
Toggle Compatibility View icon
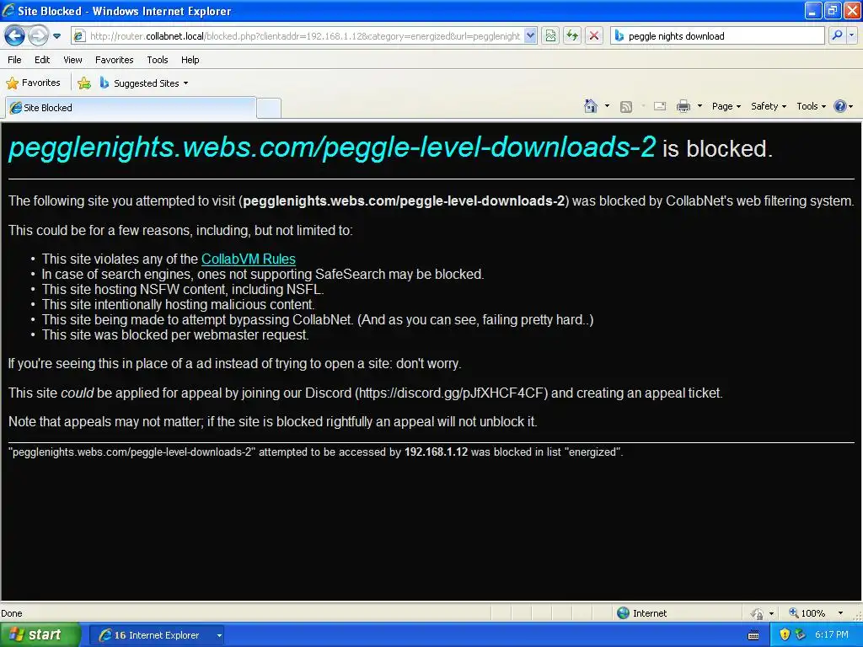coord(550,36)
